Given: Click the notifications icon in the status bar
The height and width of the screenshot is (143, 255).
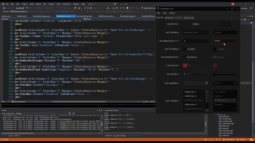Looking at the screenshot, I should coord(251,139).
